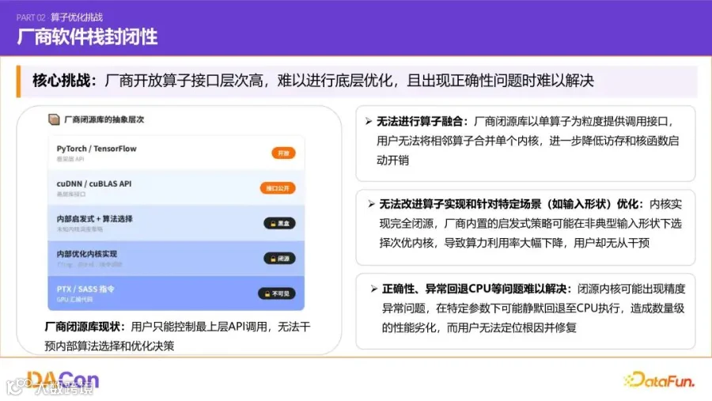Screen dimensions: 712x401
Task: Select the cuDNN / cuBLAS API layer row
Action: pyautogui.click(x=176, y=188)
